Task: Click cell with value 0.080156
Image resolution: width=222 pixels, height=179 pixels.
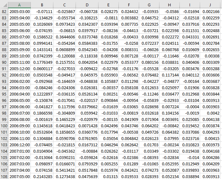Action: pos(149,63)
